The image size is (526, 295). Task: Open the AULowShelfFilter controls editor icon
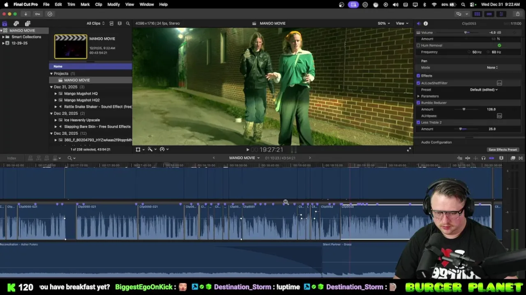point(499,83)
